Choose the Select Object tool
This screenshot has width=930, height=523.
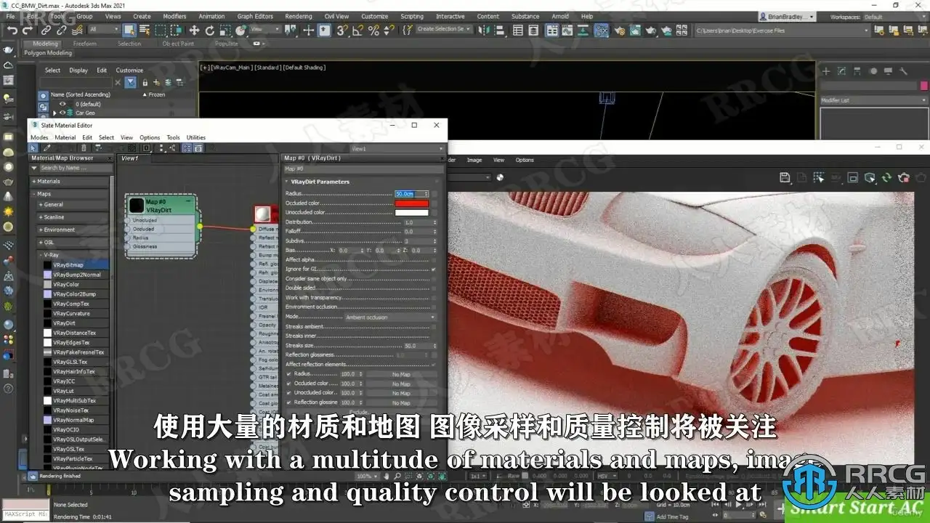[x=129, y=31]
